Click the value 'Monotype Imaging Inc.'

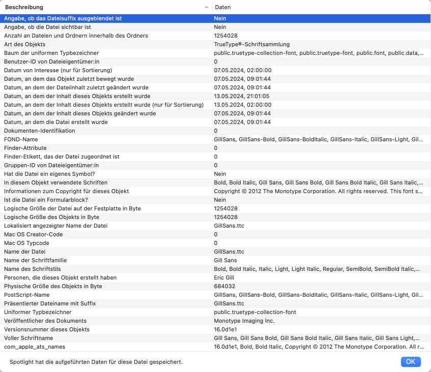(x=244, y=321)
